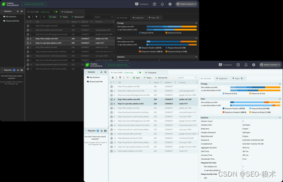The width and height of the screenshot is (283, 182).
Task: Open notifications bell in the dark window
Action: click(x=162, y=4)
